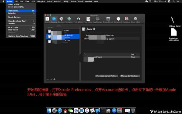
Task: Open the Debug menu
Action: click(x=66, y=2)
